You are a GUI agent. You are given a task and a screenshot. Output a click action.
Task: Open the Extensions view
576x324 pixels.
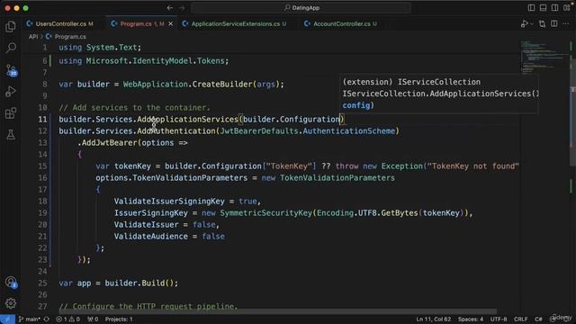pos(11,113)
